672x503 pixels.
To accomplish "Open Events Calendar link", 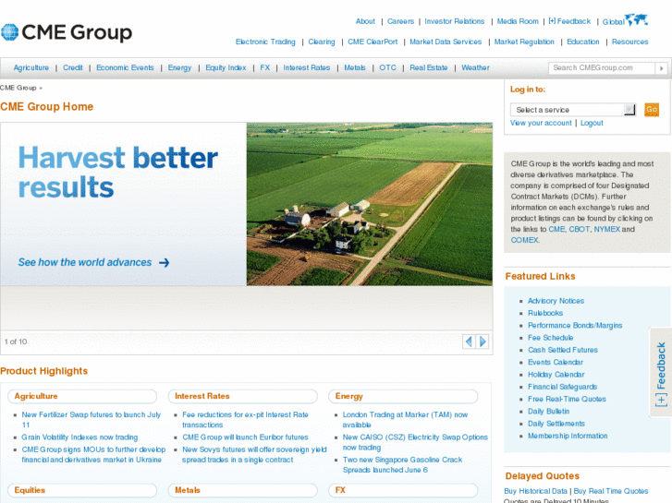I will 556,362.
